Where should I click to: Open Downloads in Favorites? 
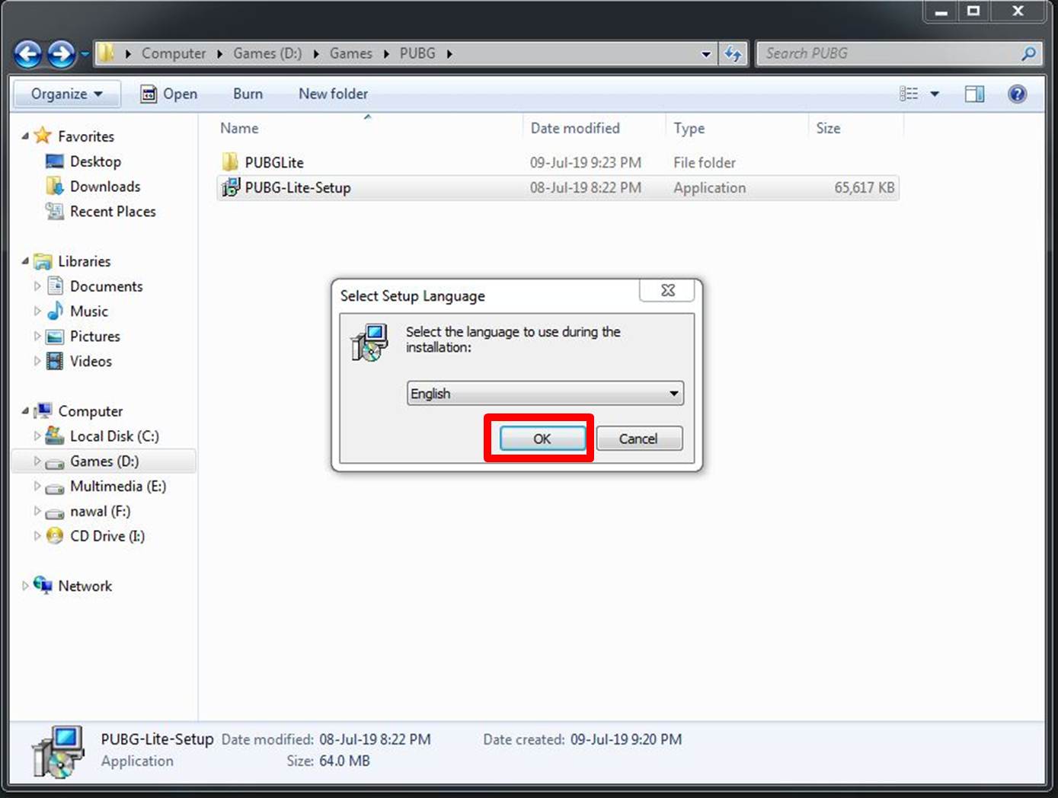(105, 187)
